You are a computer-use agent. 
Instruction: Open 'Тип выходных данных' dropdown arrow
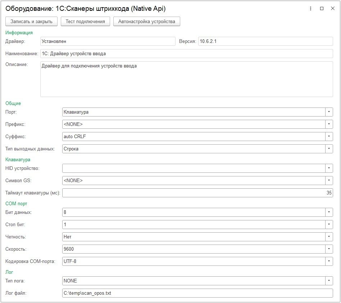(x=329, y=149)
